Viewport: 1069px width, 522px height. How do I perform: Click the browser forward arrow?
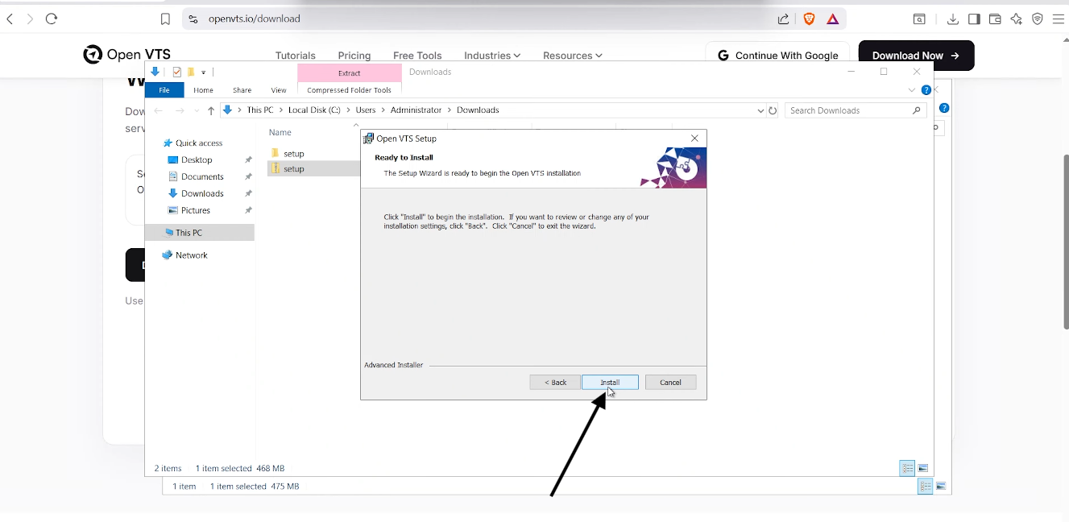(30, 19)
